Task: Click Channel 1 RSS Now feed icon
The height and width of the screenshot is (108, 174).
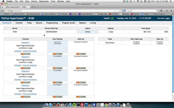Action: tap(57, 54)
